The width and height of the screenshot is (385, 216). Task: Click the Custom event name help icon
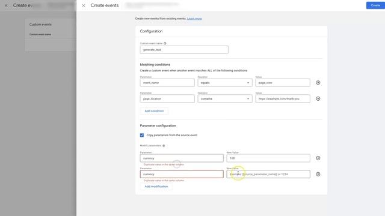click(x=165, y=43)
